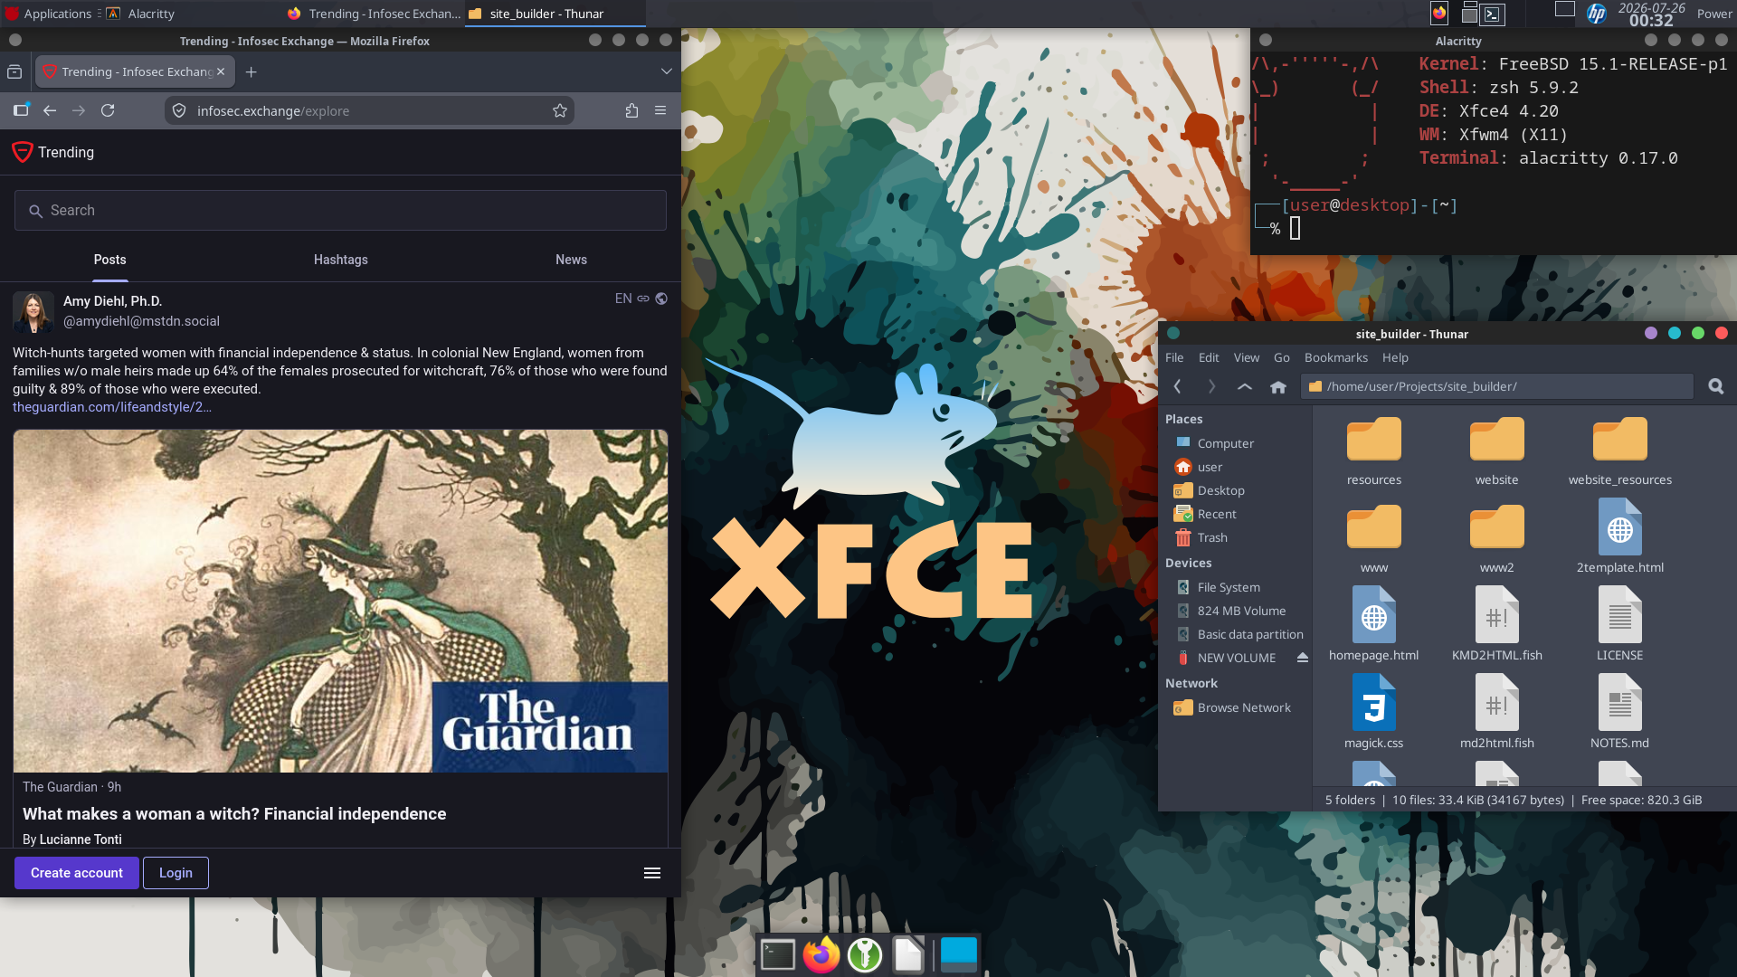Switch to News tab
The image size is (1737, 977).
tap(571, 260)
